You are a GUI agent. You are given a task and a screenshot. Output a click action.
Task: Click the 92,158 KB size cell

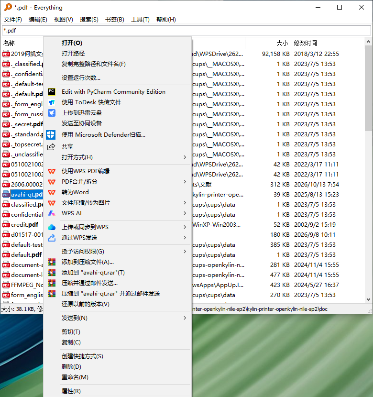[x=275, y=54]
